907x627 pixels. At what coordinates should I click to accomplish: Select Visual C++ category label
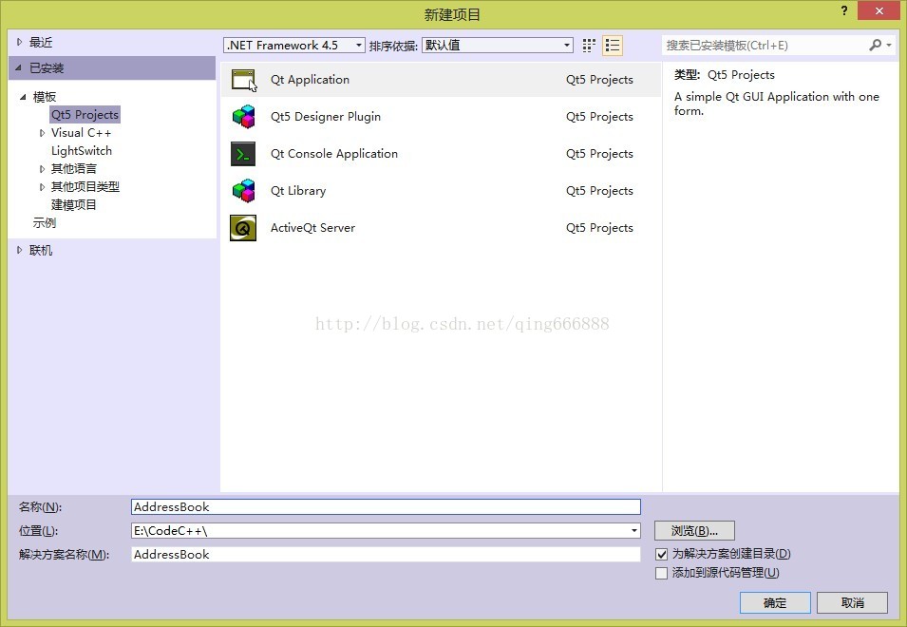tap(81, 133)
